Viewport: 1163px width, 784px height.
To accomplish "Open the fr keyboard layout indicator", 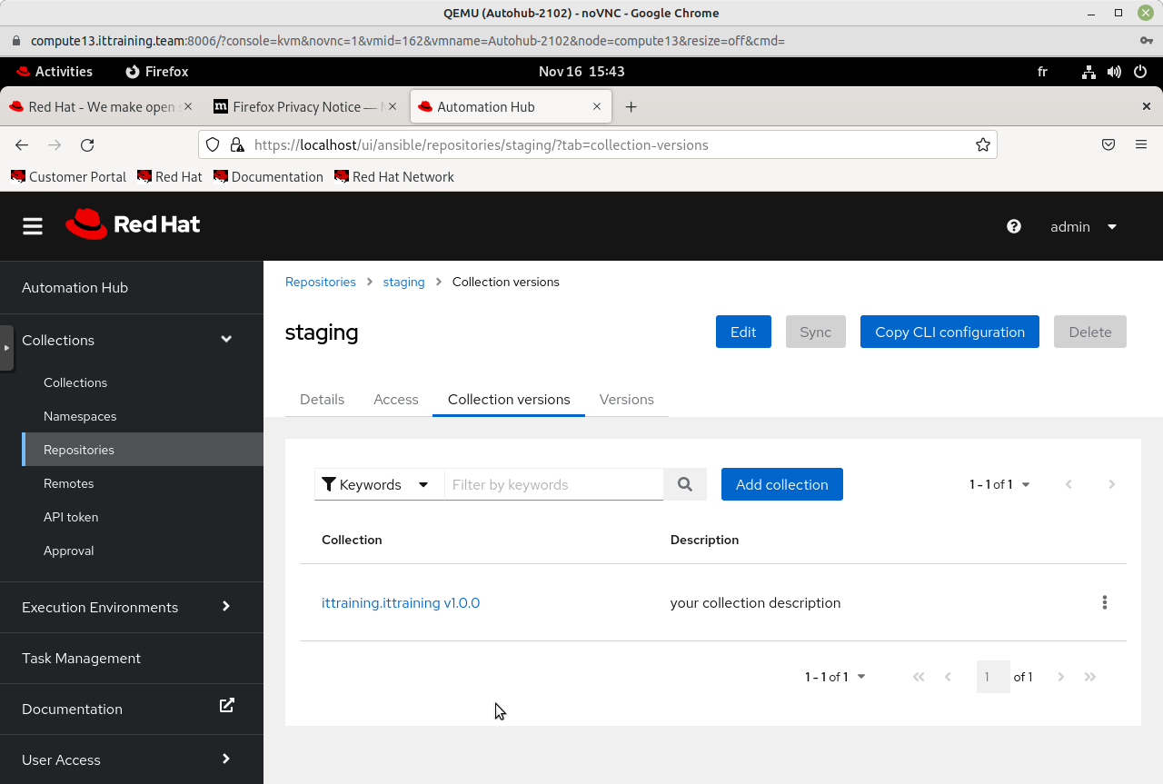I will click(1042, 72).
